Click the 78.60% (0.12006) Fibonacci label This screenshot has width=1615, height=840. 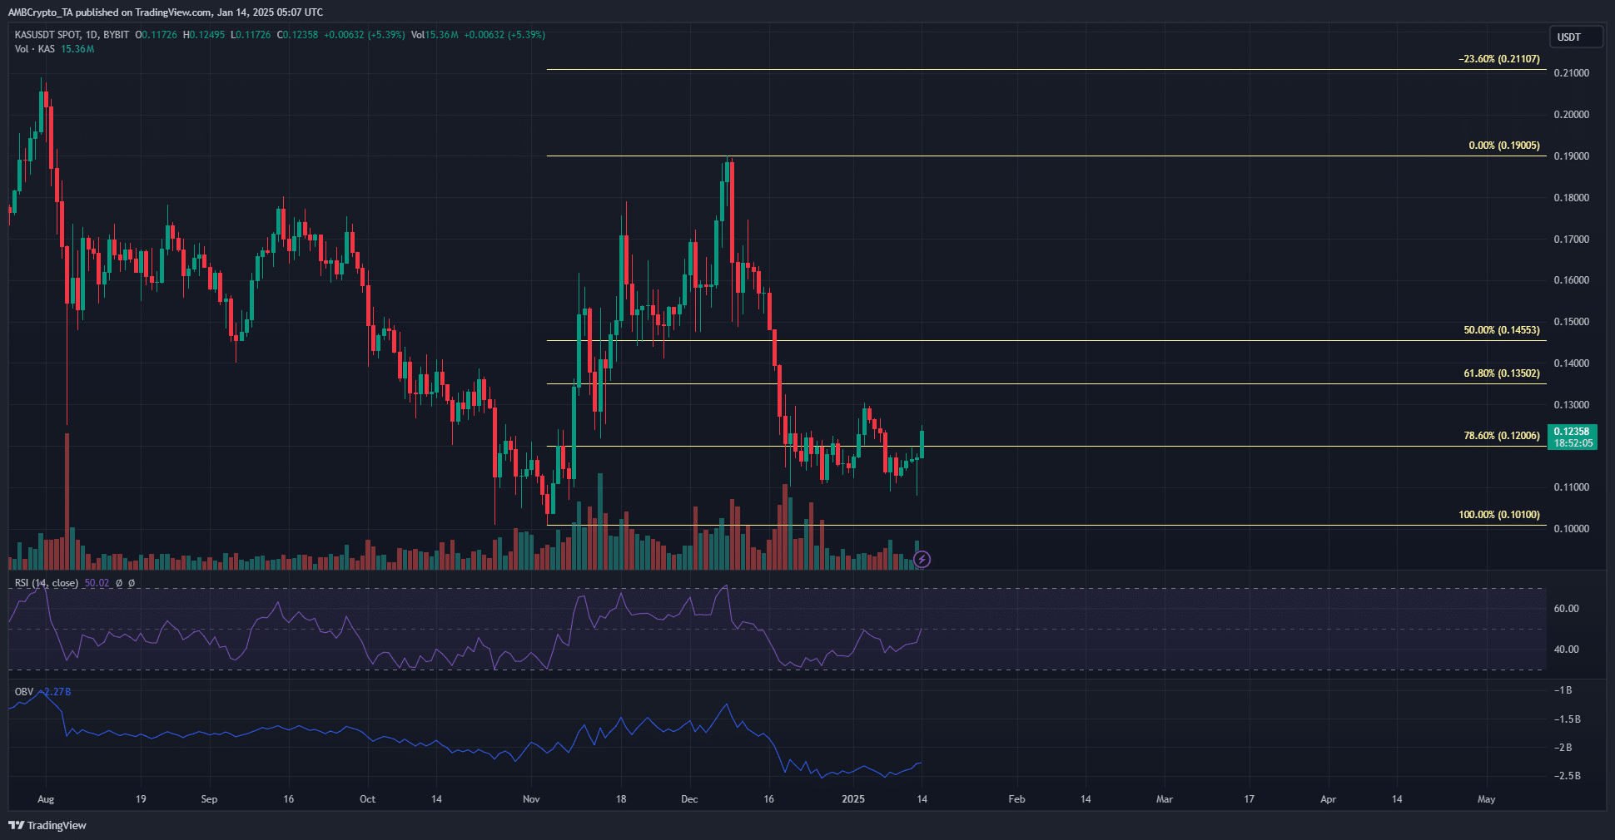[1501, 436]
